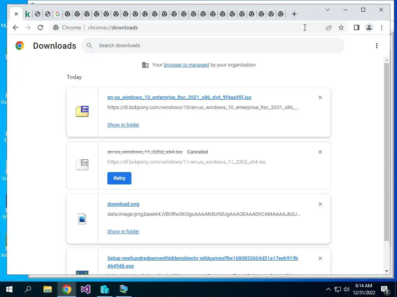Click the Windows 11 bobpony source URL

[x=186, y=162]
